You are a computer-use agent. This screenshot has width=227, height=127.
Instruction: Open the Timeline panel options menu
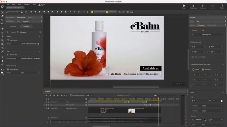click(x=187, y=91)
